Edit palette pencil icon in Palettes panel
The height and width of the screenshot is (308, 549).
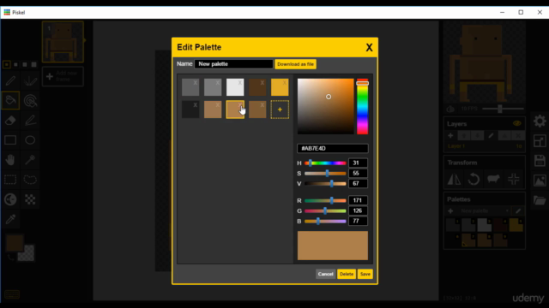pos(518,211)
